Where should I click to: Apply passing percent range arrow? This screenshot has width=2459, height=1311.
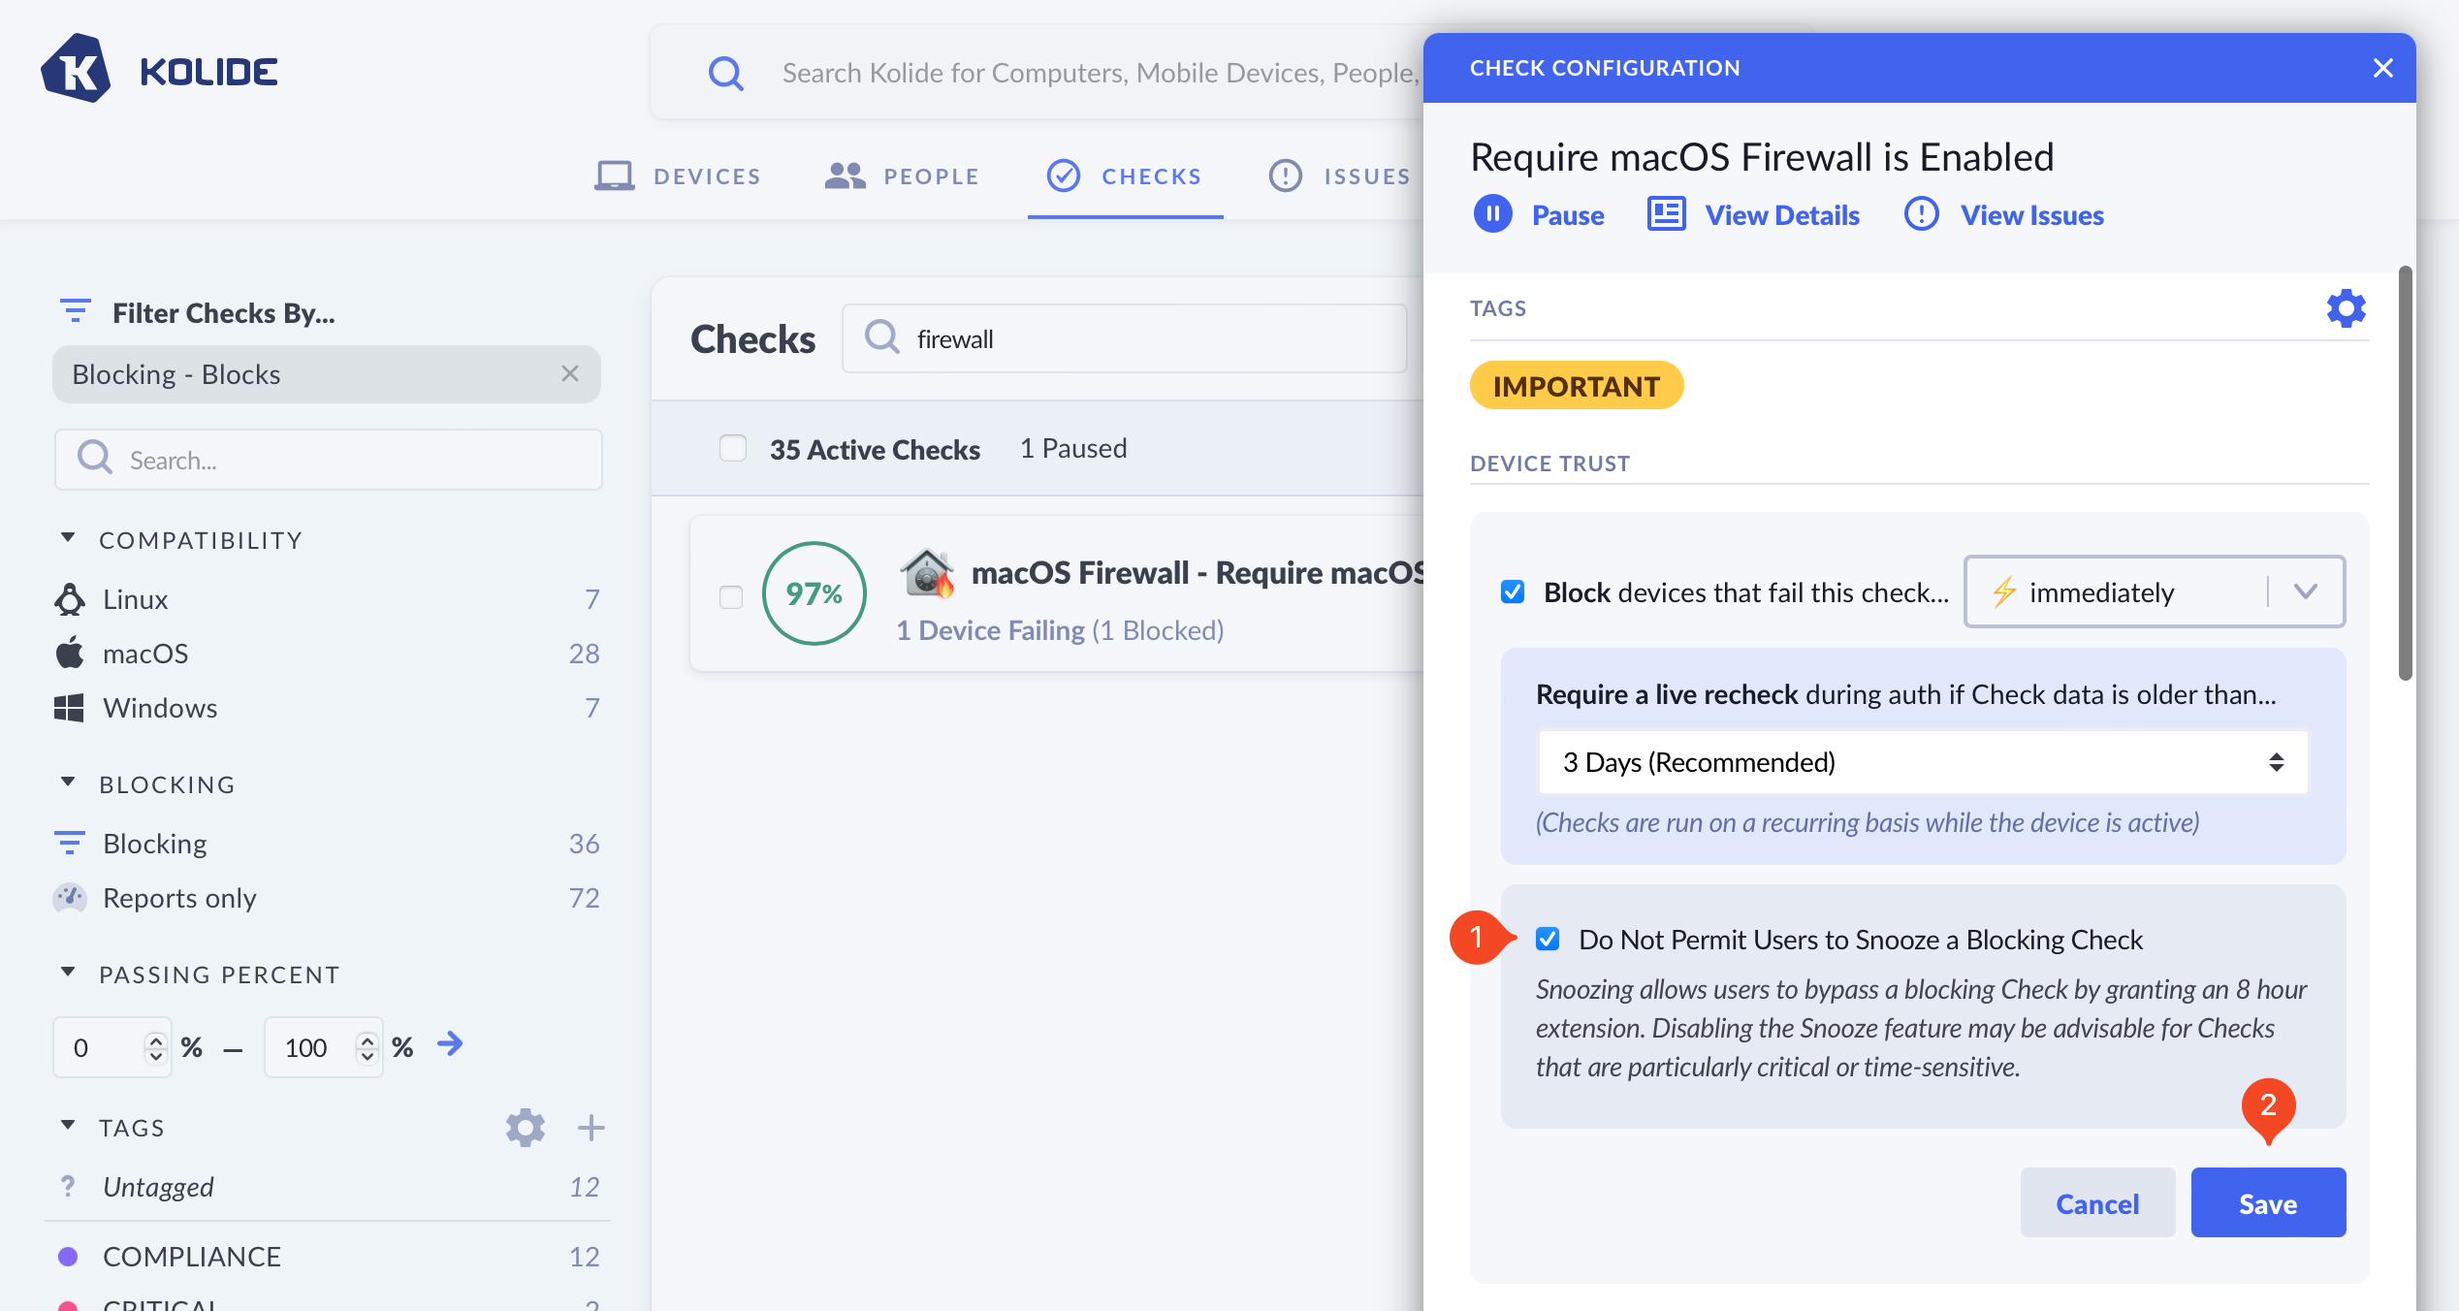click(x=450, y=1044)
